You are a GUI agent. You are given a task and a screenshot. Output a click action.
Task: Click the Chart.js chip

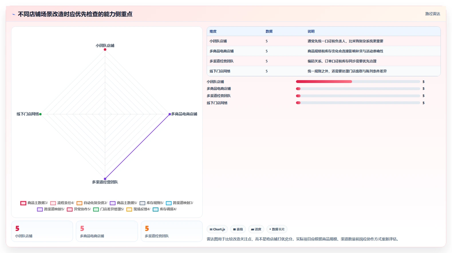217,229
